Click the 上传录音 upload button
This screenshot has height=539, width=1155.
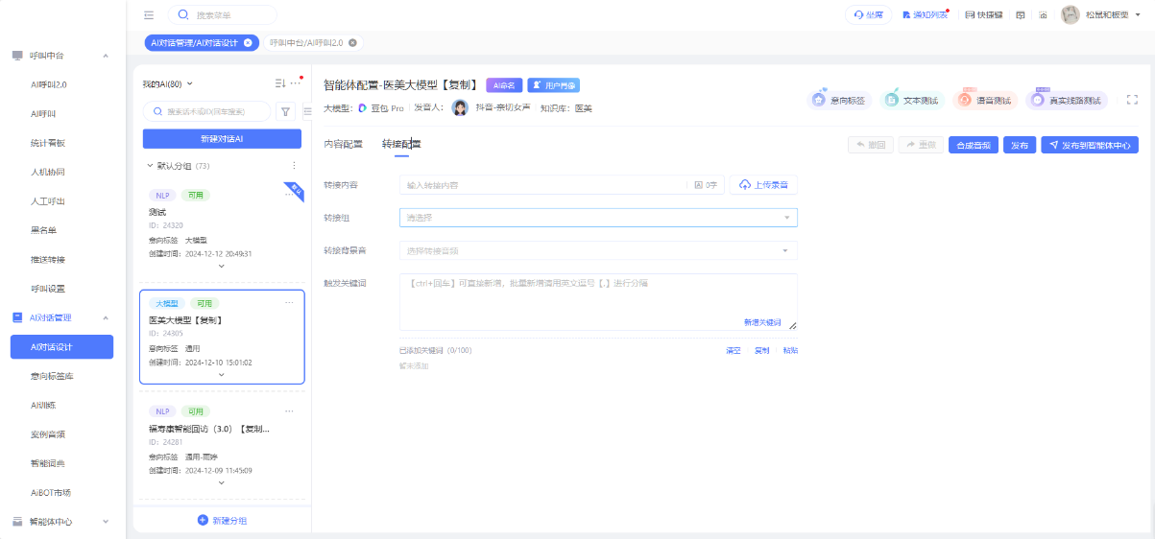pyautogui.click(x=763, y=184)
